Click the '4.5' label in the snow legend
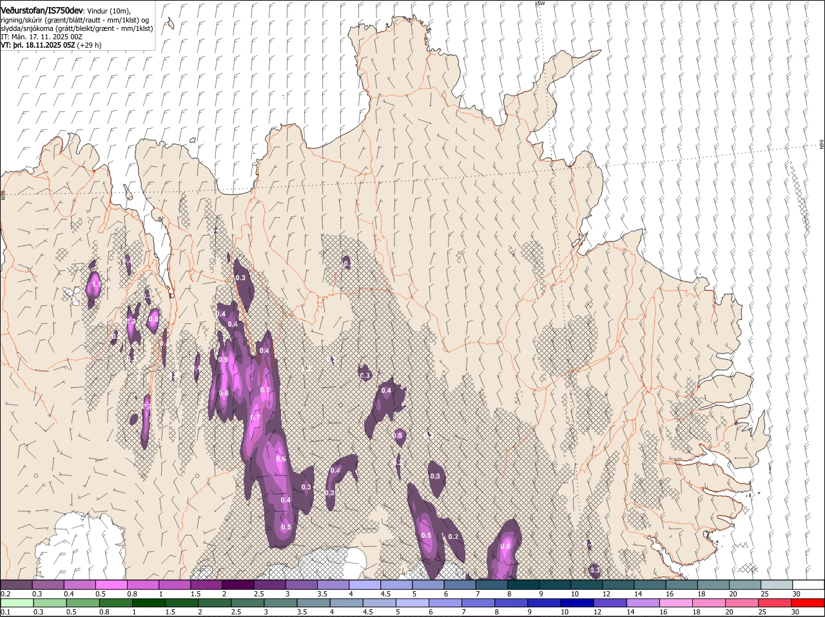Viewport: 825px width, 617px height. (x=385, y=593)
